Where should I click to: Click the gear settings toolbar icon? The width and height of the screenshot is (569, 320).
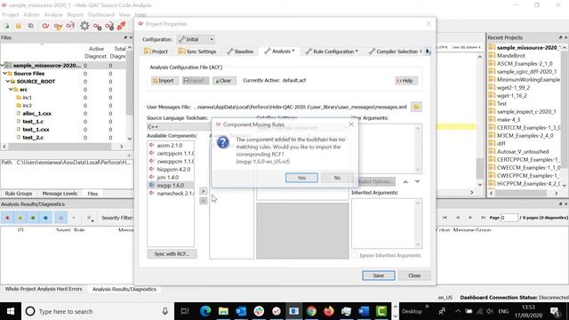[x=84, y=26]
